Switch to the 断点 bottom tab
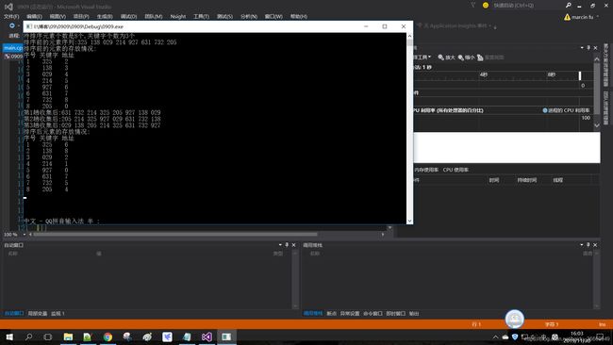This screenshot has height=345, width=613. point(332,313)
